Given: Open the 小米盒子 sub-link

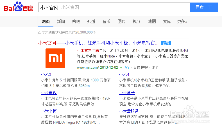Looking at the screenshot, I should 127,93.
